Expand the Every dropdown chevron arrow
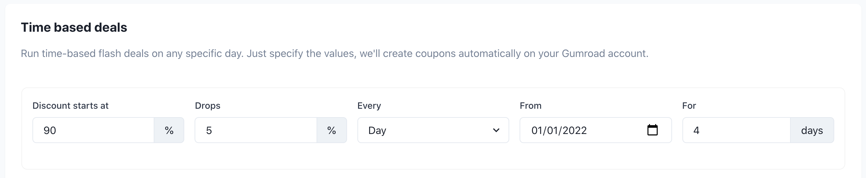 [x=496, y=130]
